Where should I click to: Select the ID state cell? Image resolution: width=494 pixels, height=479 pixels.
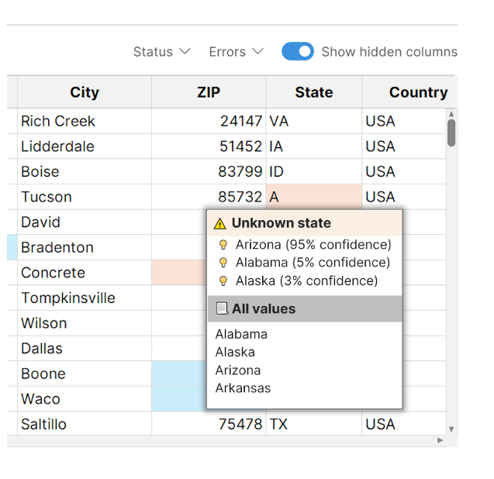(314, 171)
